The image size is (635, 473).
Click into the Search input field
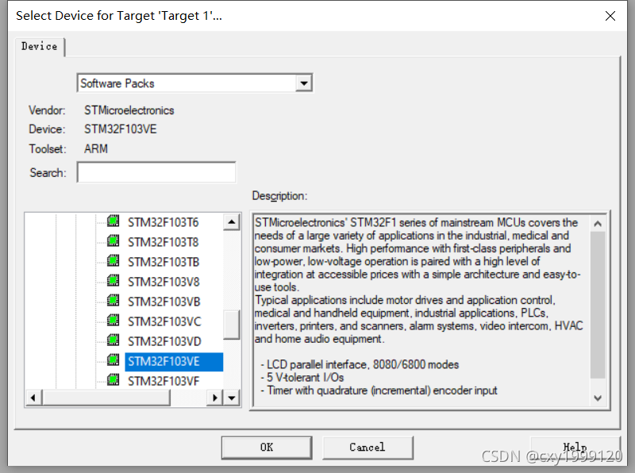click(x=156, y=172)
